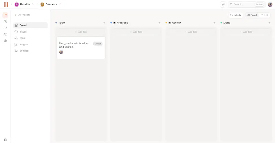This screenshot has height=143, width=275.
Task: Click the Search field
Action: click(247, 4)
